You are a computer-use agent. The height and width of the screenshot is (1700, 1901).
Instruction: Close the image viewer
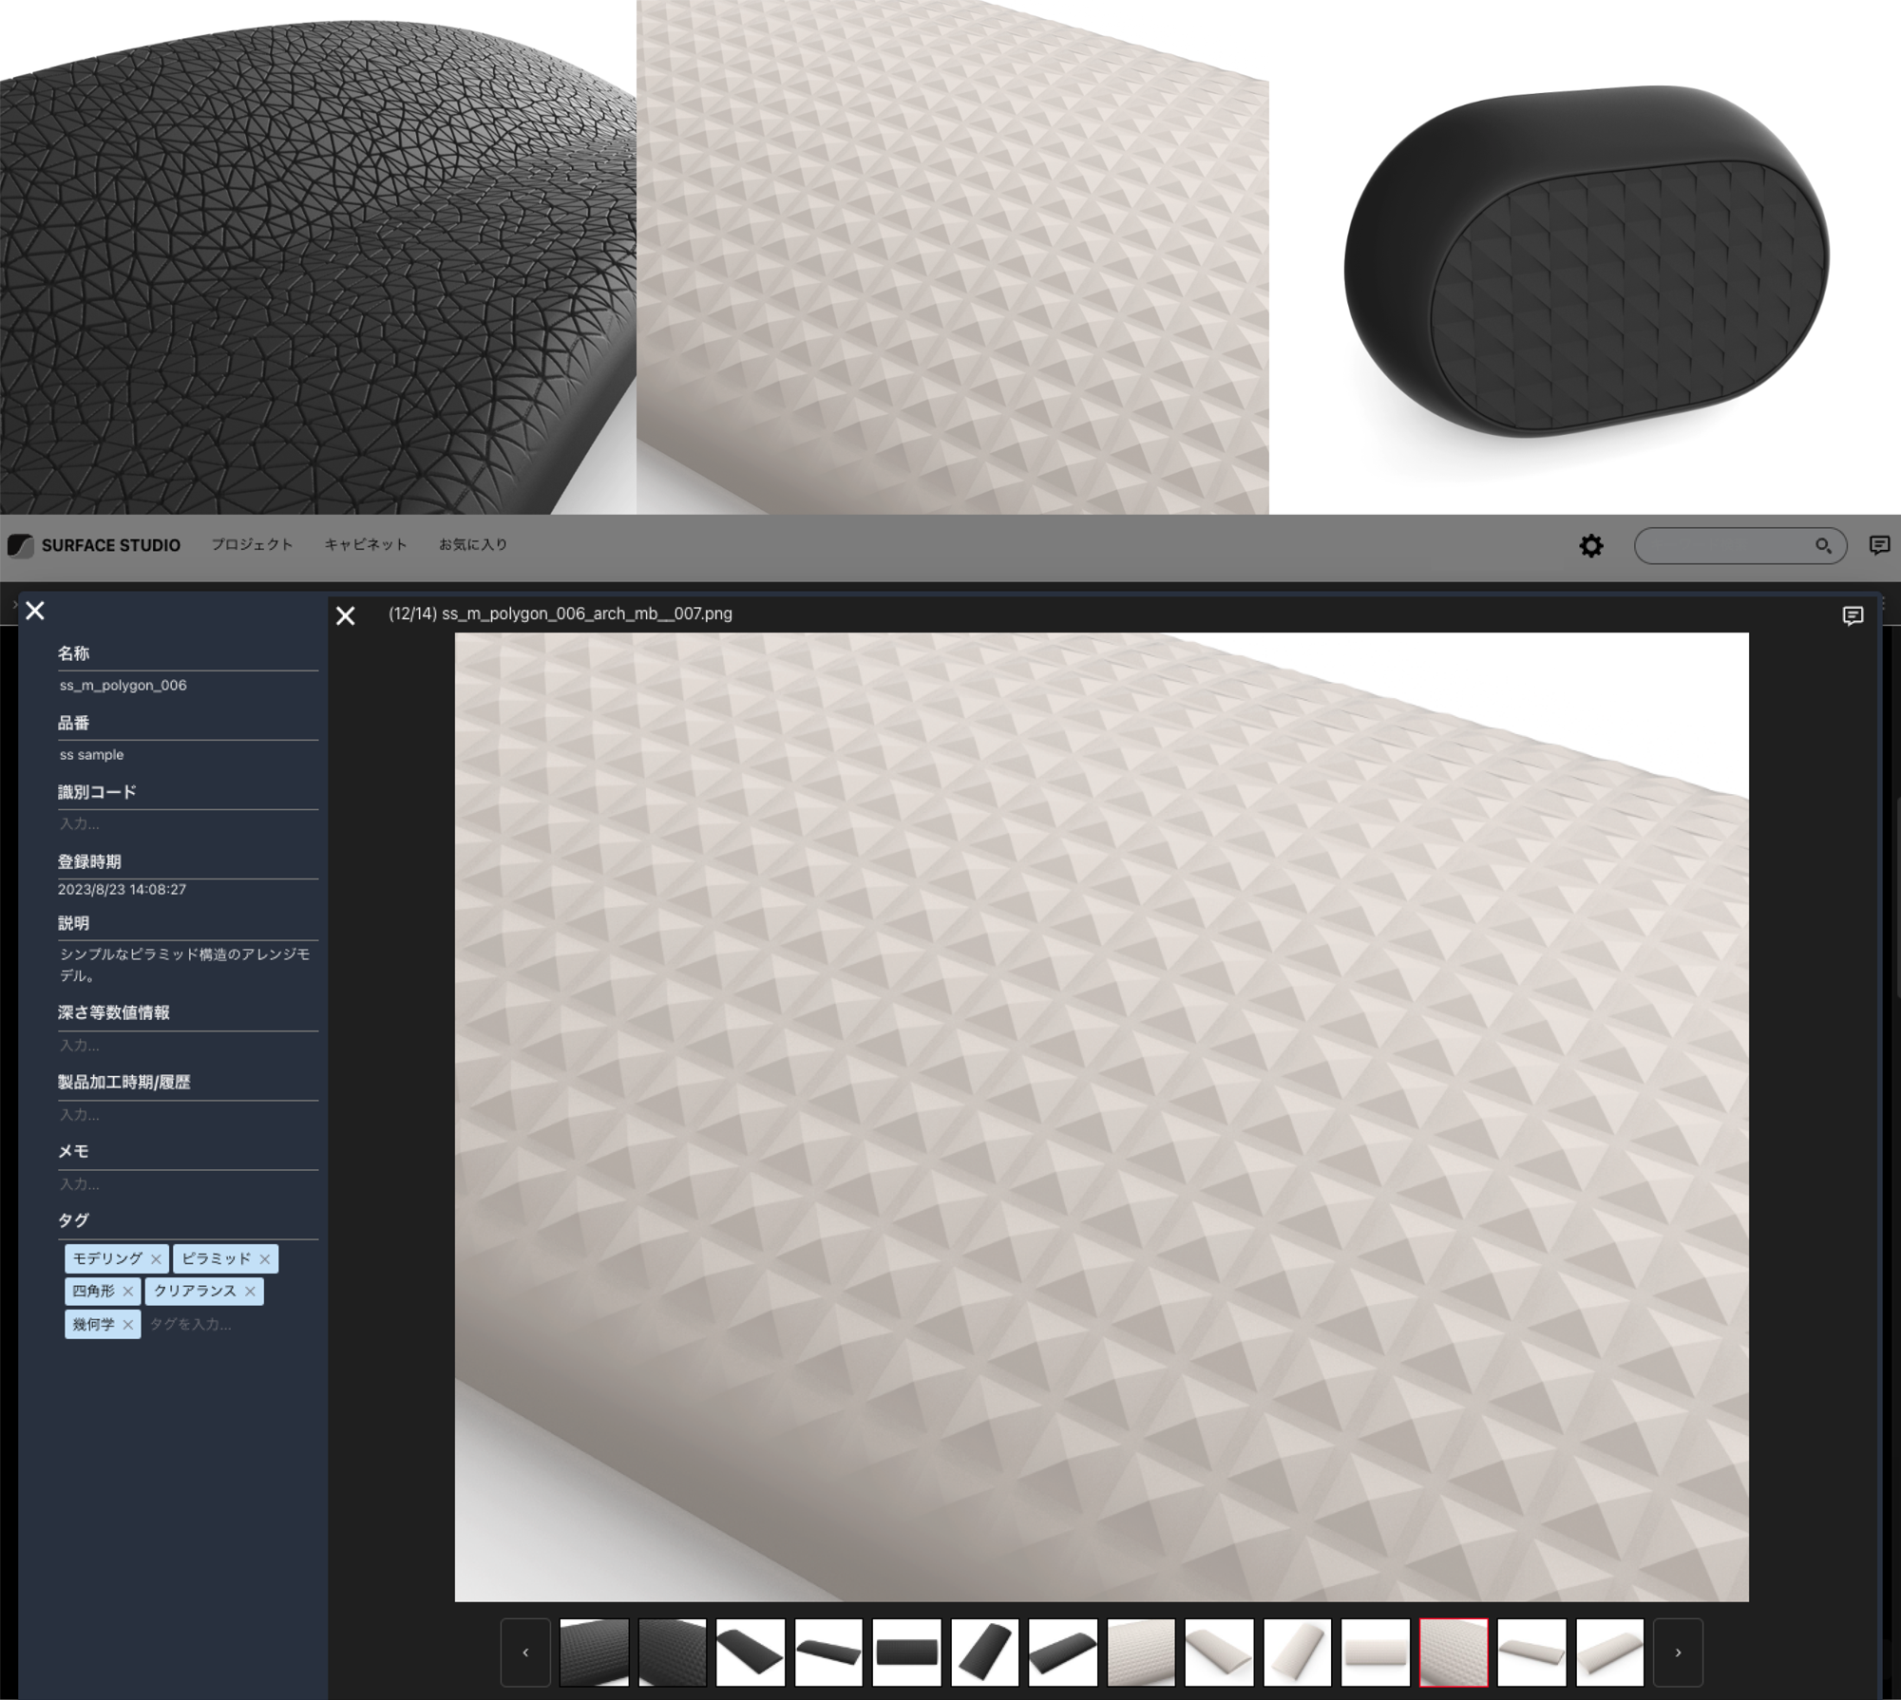click(346, 615)
